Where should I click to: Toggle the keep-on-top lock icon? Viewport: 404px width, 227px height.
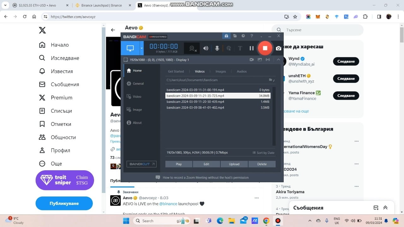[x=226, y=36]
